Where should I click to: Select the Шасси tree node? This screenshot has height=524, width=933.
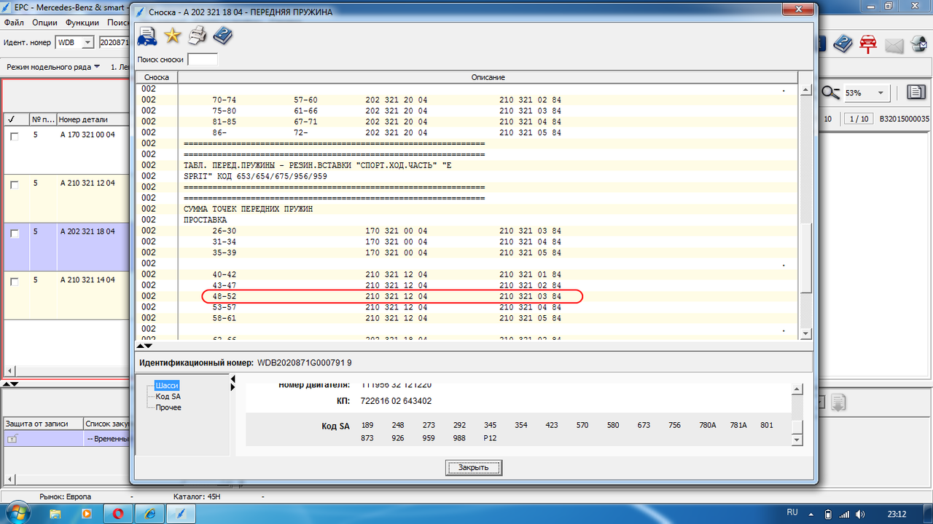[167, 386]
